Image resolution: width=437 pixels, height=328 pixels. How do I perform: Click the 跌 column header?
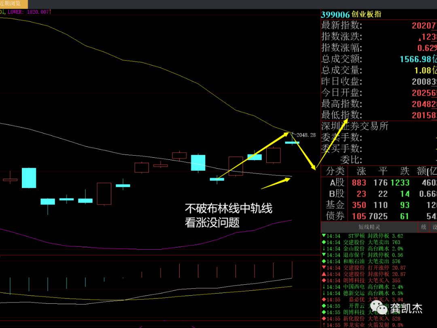(x=404, y=171)
